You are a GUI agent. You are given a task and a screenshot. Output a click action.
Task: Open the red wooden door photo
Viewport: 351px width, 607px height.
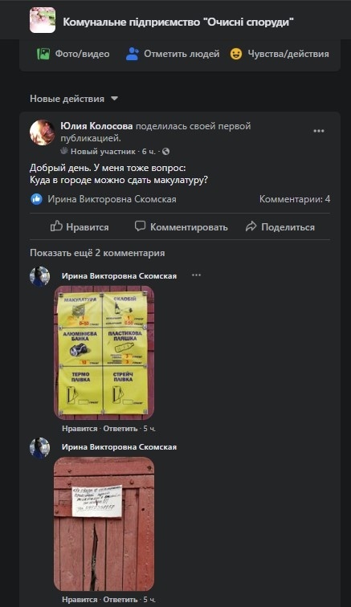104,523
